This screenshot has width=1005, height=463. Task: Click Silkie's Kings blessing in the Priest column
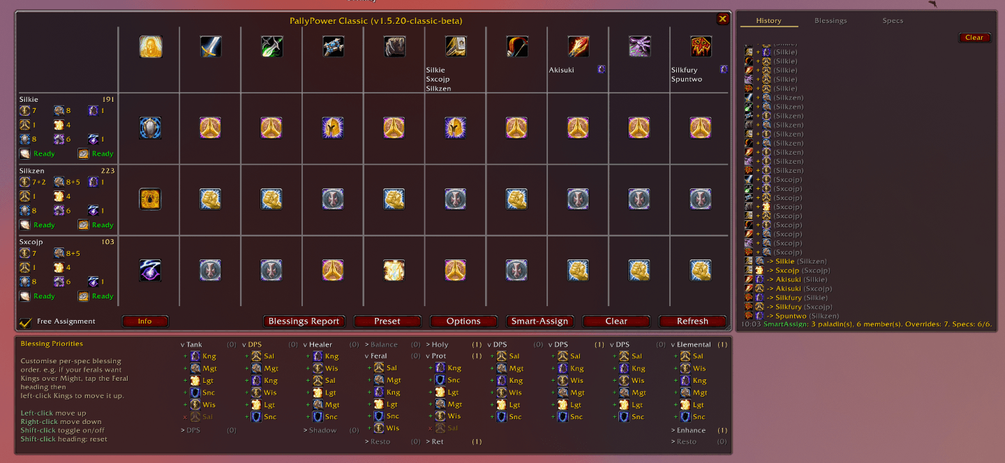[333, 128]
